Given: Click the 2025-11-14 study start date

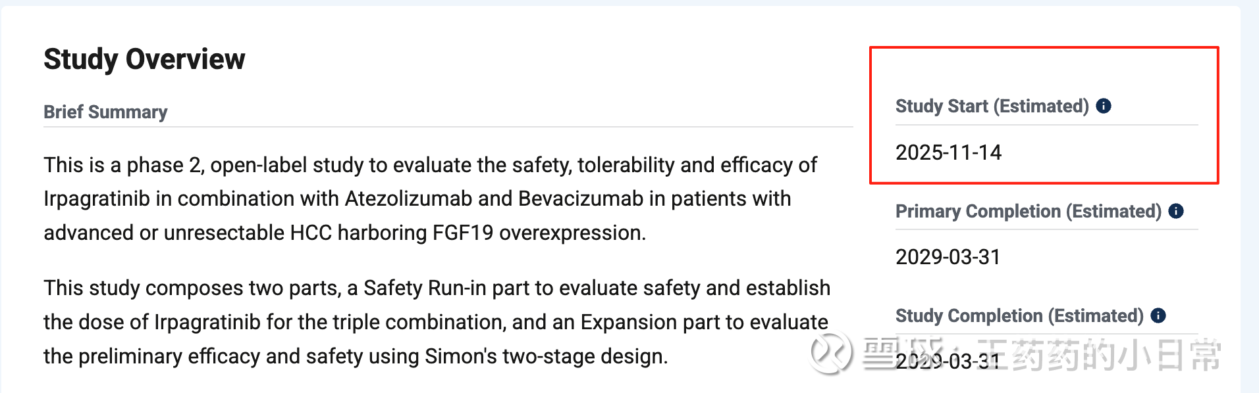Looking at the screenshot, I should [948, 152].
